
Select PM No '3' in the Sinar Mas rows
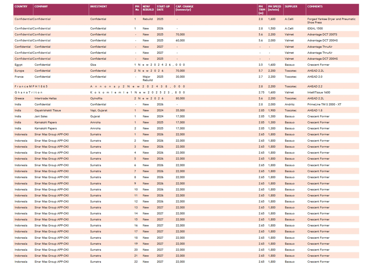coord(135,147)
